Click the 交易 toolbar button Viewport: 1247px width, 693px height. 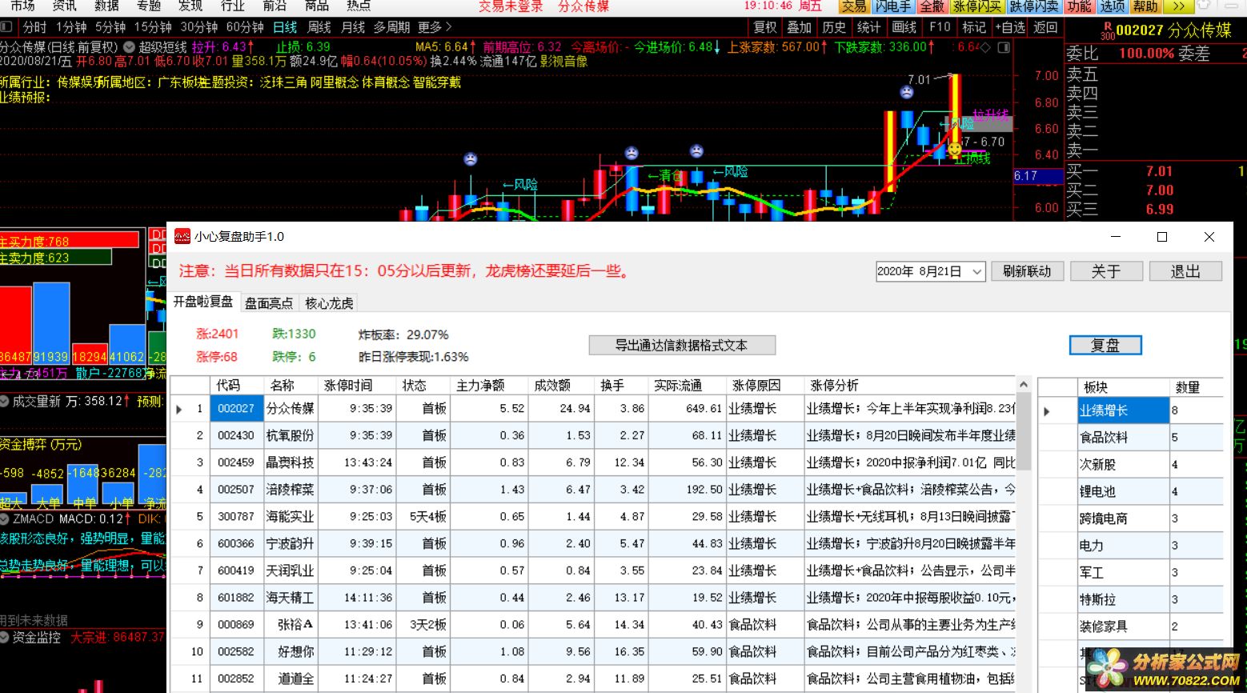[853, 6]
